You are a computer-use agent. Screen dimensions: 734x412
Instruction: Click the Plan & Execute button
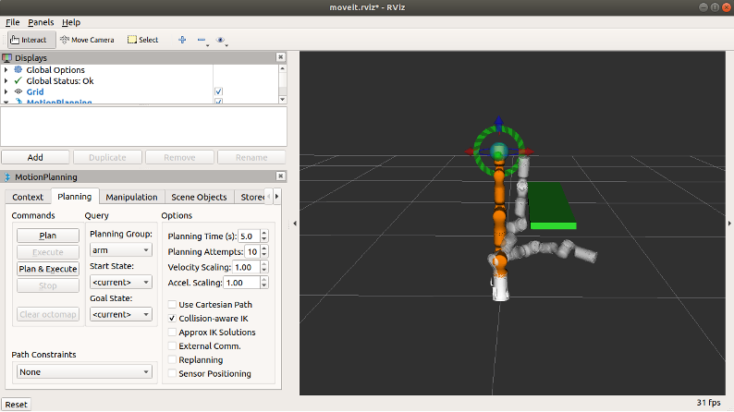coord(48,269)
